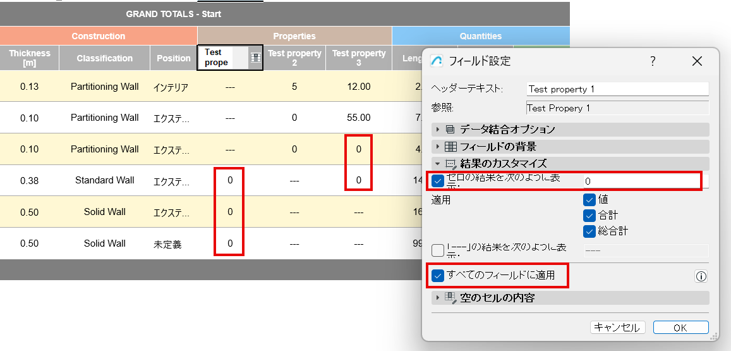Click the 55.00 cell in Test property 3
731x351 pixels.
pos(358,118)
